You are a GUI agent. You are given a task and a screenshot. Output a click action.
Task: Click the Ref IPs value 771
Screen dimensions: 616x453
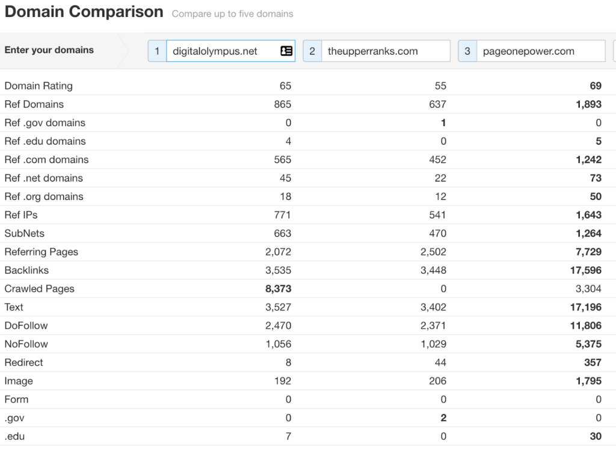(283, 215)
